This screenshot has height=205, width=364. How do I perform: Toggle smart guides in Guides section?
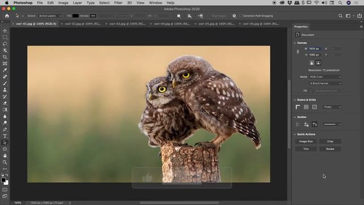click(315, 124)
